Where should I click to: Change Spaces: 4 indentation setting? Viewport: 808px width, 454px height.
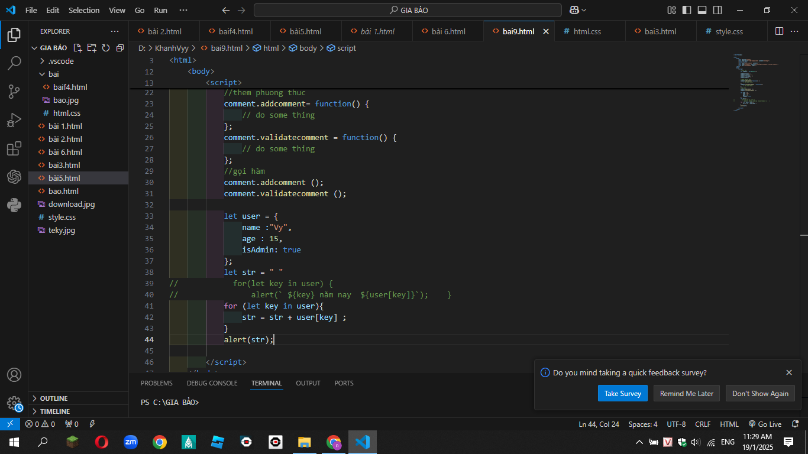click(643, 424)
